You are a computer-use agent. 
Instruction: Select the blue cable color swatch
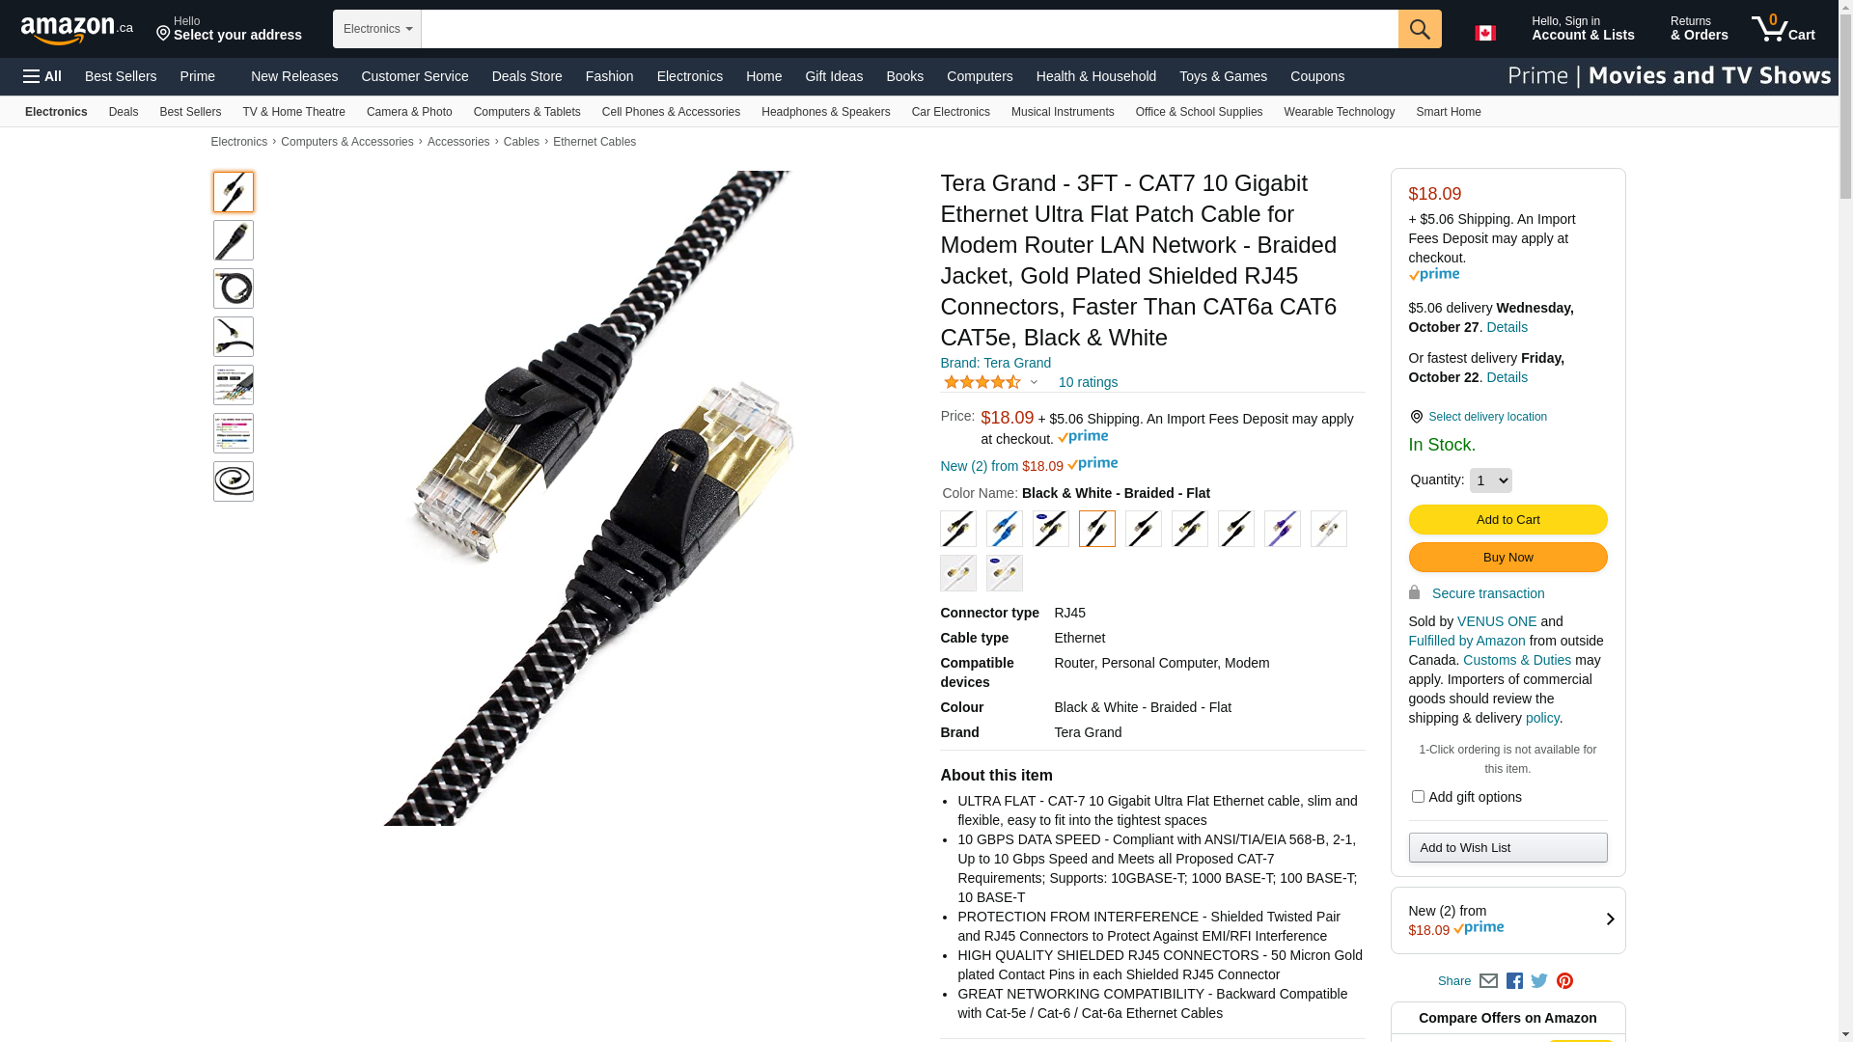pos(1004,529)
